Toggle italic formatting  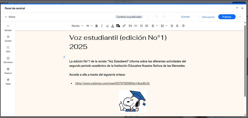[x=102, y=26]
